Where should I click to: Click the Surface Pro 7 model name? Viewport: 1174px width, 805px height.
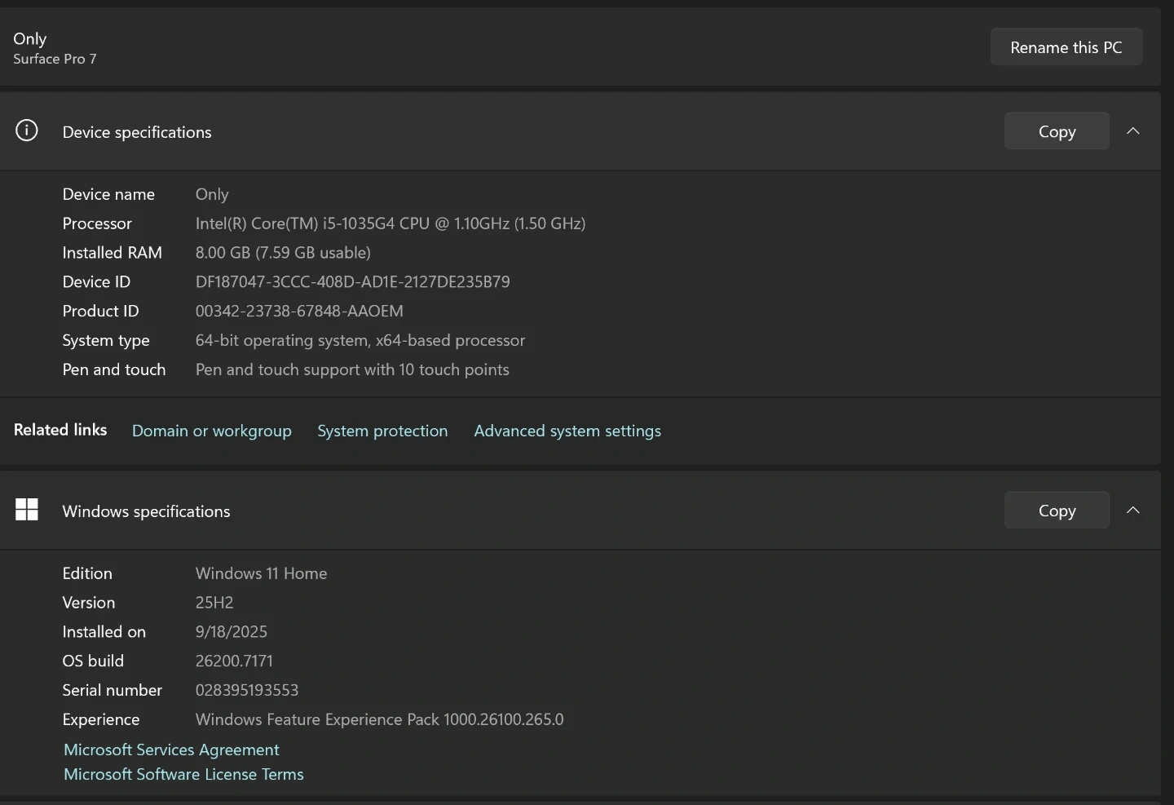55,59
